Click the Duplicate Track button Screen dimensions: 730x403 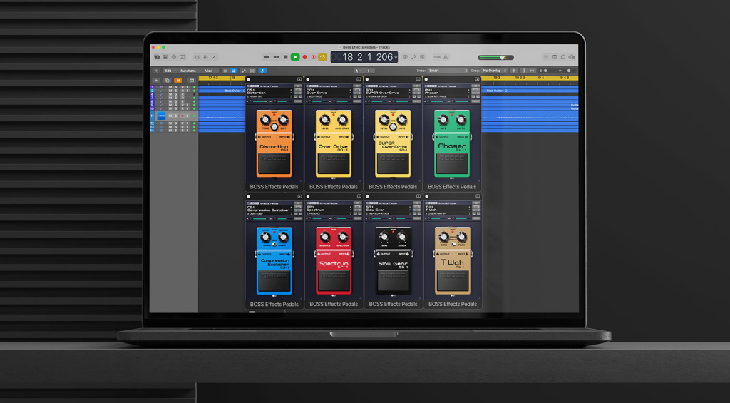[167, 80]
